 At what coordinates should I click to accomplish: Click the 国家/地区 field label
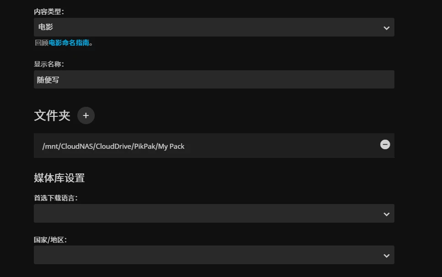click(50, 240)
